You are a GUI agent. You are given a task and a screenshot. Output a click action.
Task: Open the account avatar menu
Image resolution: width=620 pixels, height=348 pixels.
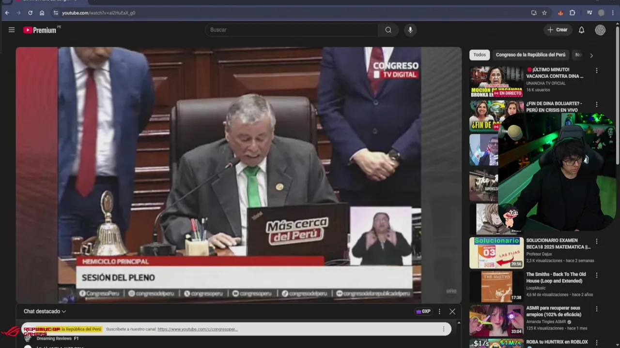point(600,30)
